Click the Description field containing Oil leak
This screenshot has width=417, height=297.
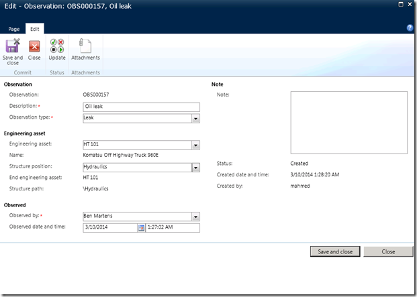click(x=141, y=107)
